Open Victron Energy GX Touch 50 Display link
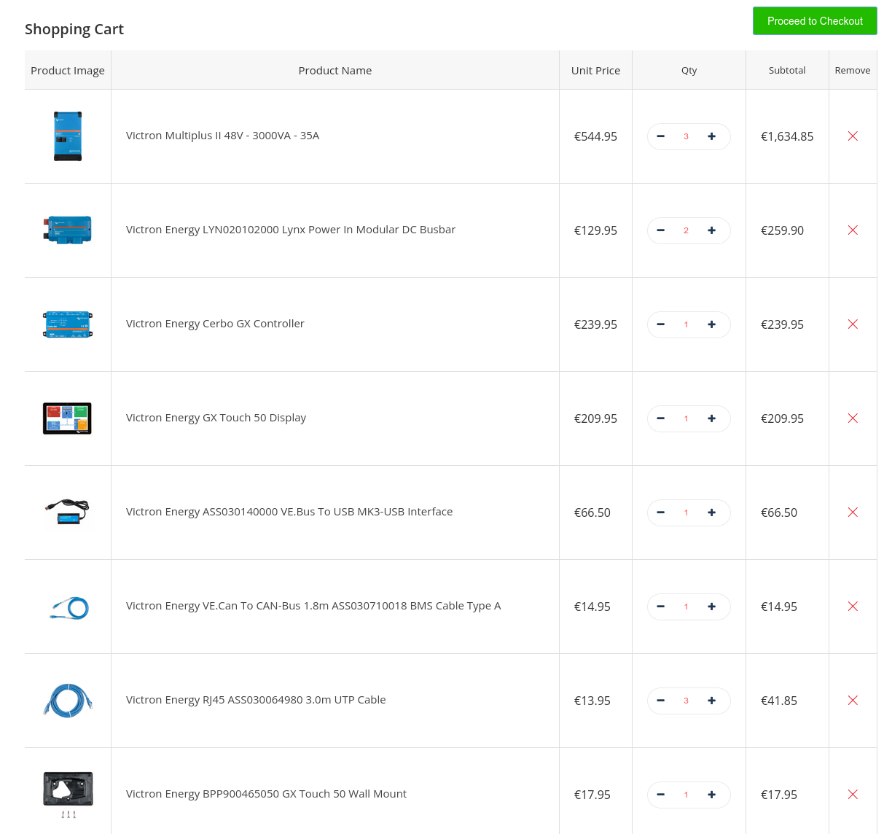The height and width of the screenshot is (834, 884). 216,418
